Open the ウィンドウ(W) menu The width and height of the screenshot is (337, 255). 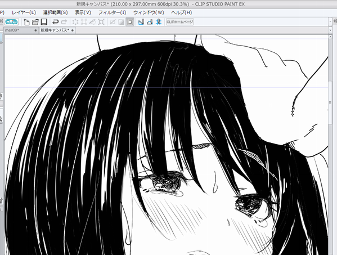coord(149,12)
